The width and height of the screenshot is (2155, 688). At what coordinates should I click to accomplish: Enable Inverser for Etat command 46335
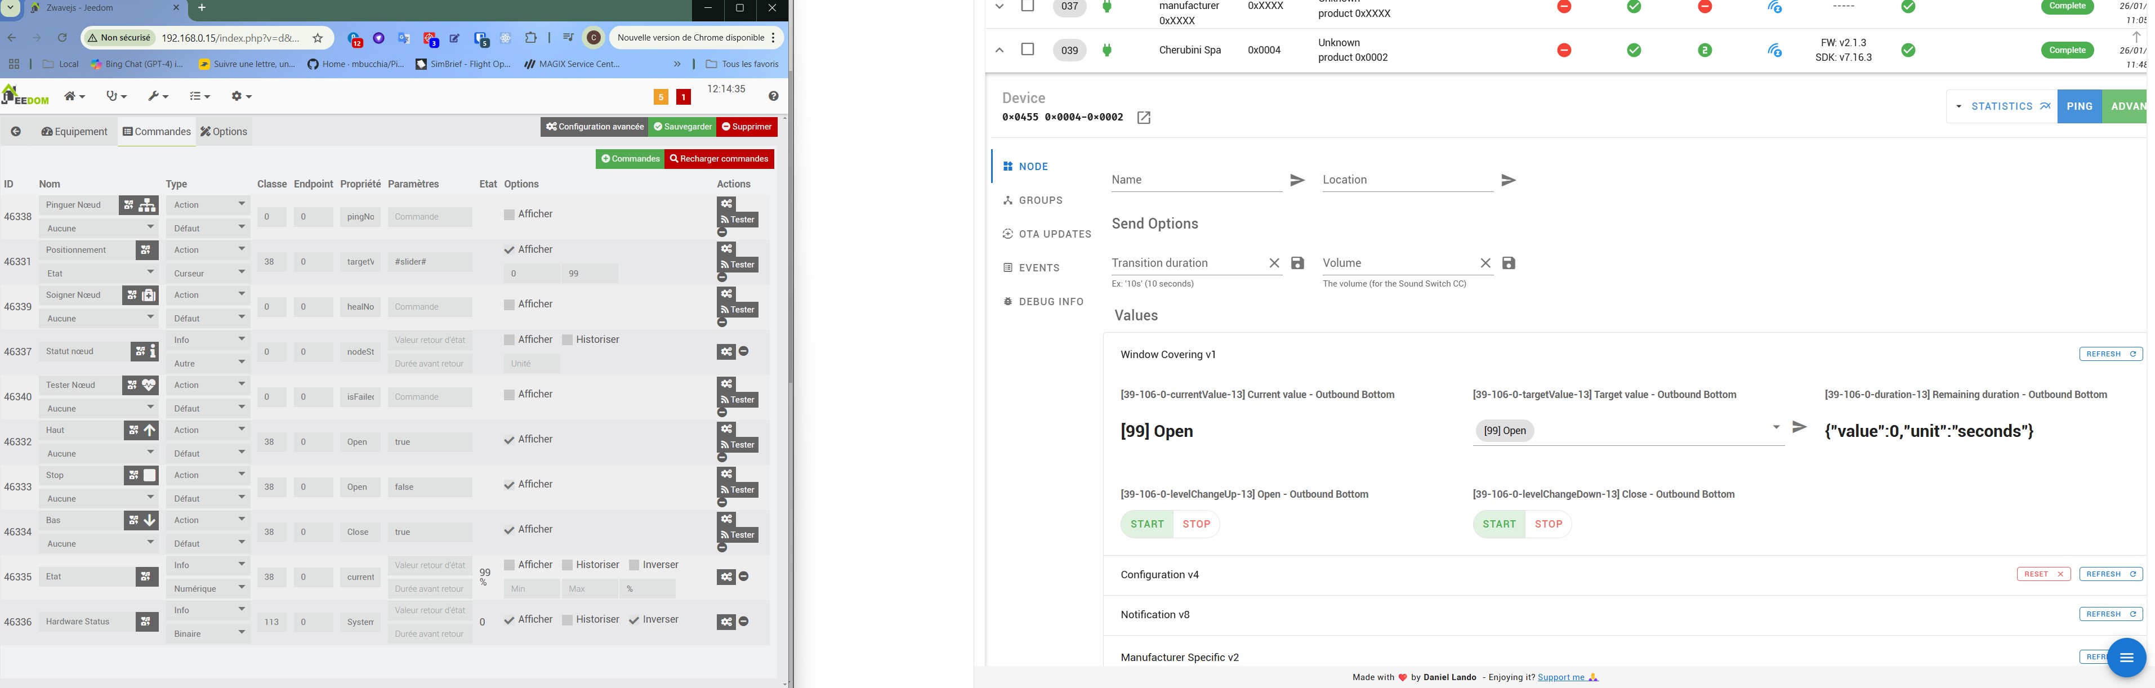tap(634, 566)
